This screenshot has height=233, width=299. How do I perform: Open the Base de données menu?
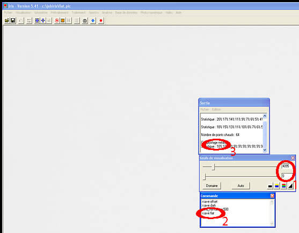pos(126,12)
